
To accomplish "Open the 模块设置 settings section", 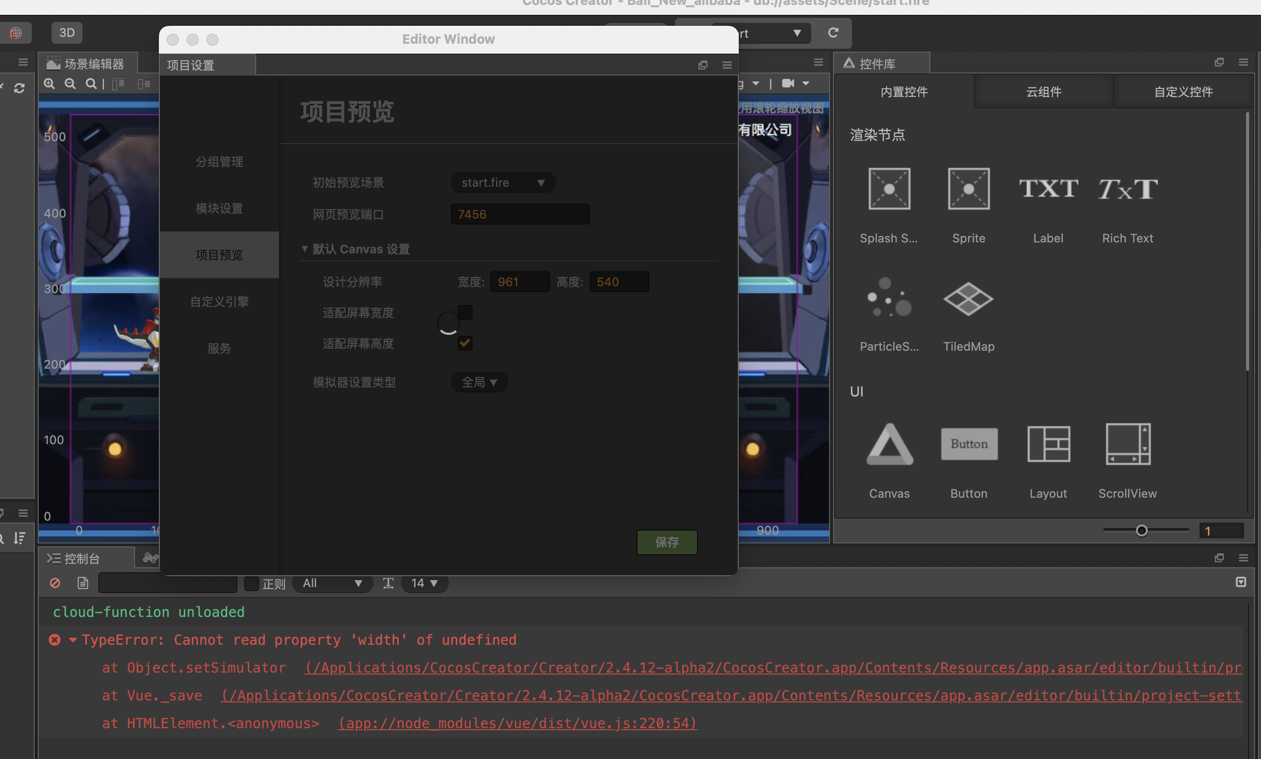I will coord(219,208).
